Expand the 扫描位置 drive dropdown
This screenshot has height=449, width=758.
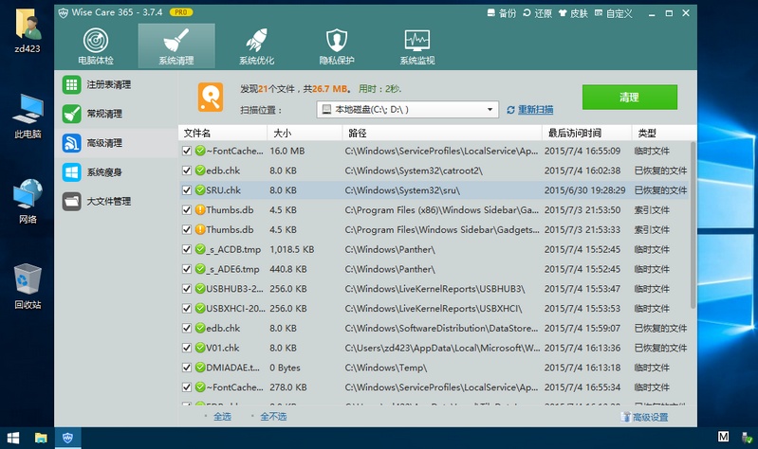(491, 110)
